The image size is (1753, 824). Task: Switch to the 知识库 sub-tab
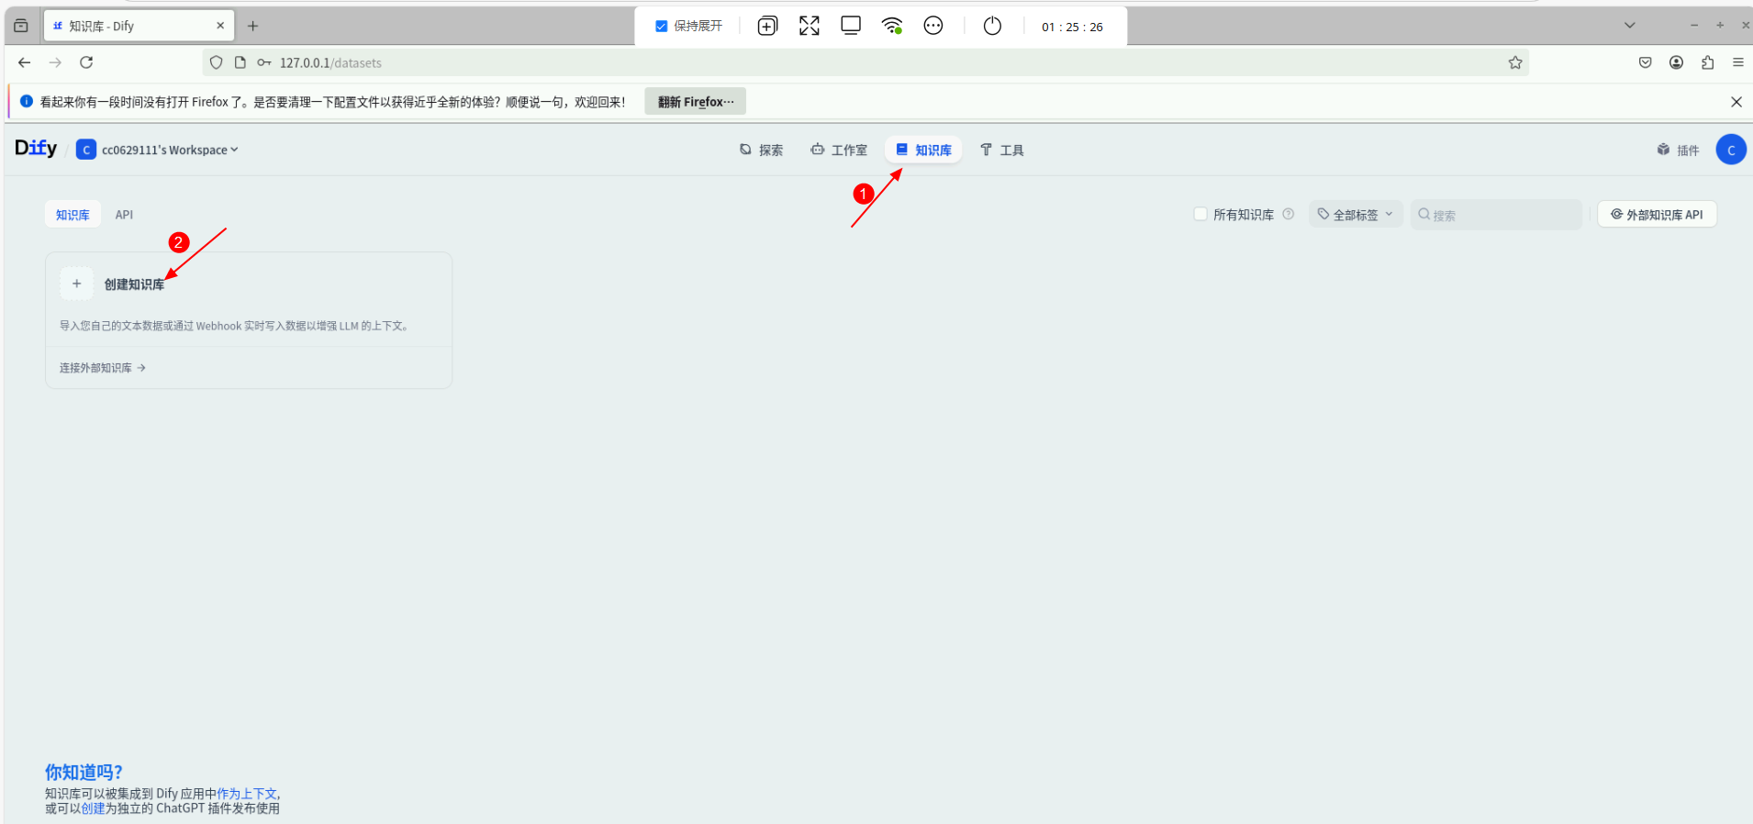(x=73, y=215)
